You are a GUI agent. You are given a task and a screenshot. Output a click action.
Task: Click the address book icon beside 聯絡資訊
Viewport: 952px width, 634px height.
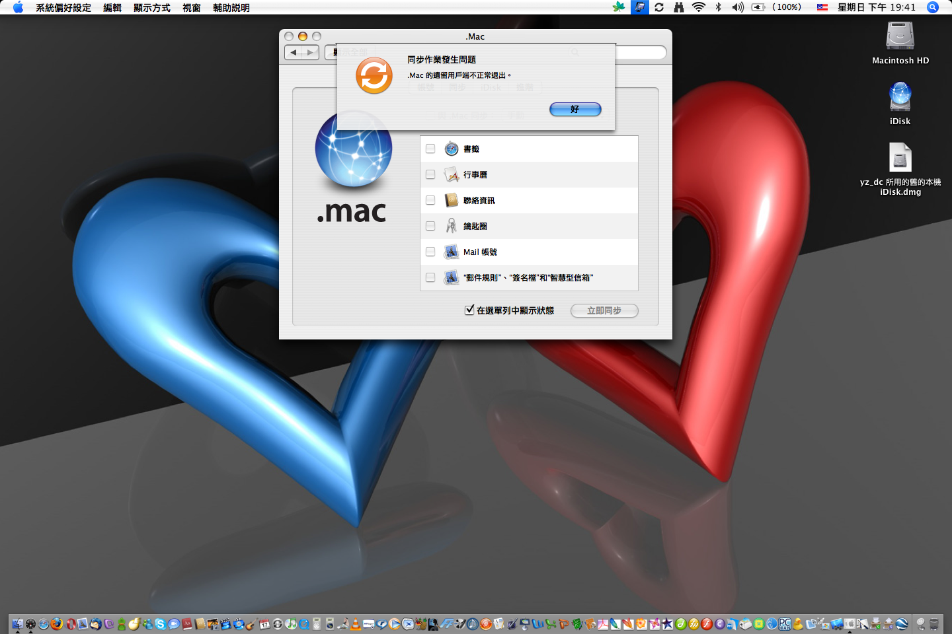point(452,200)
